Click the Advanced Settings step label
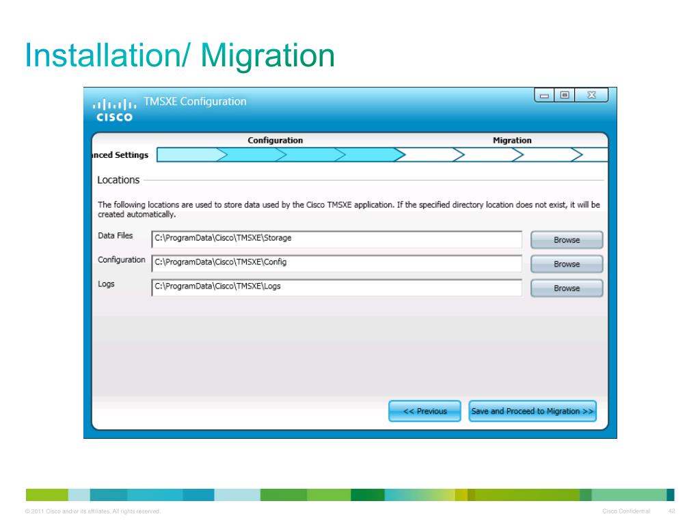Screen dimensions: 700x525 tap(120, 155)
